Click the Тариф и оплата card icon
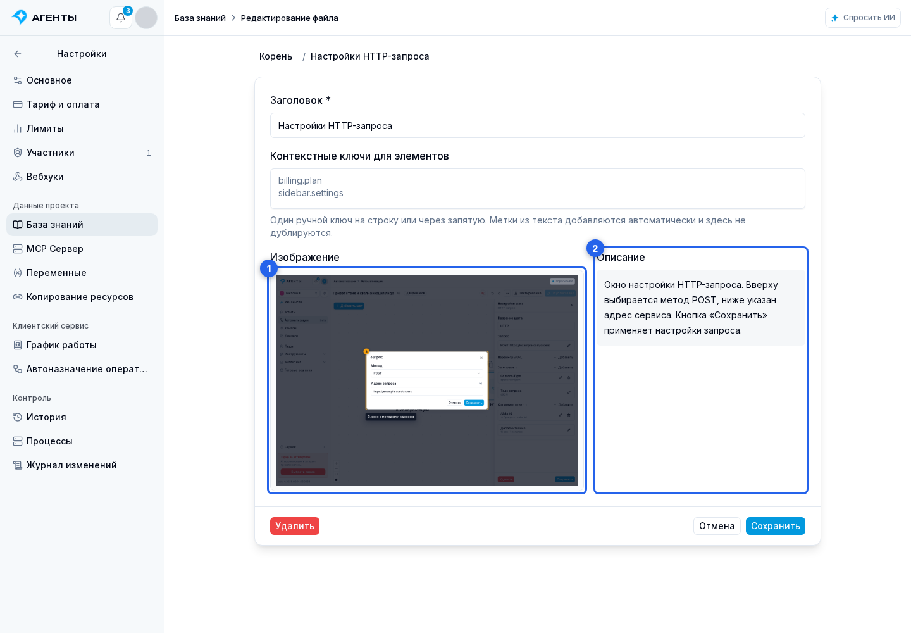The height and width of the screenshot is (633, 911). click(18, 104)
